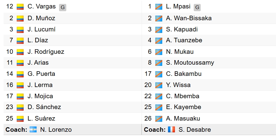Click the DR Congo flag beside C. Mbemba
The height and width of the screenshot is (139, 276).
coord(158,96)
